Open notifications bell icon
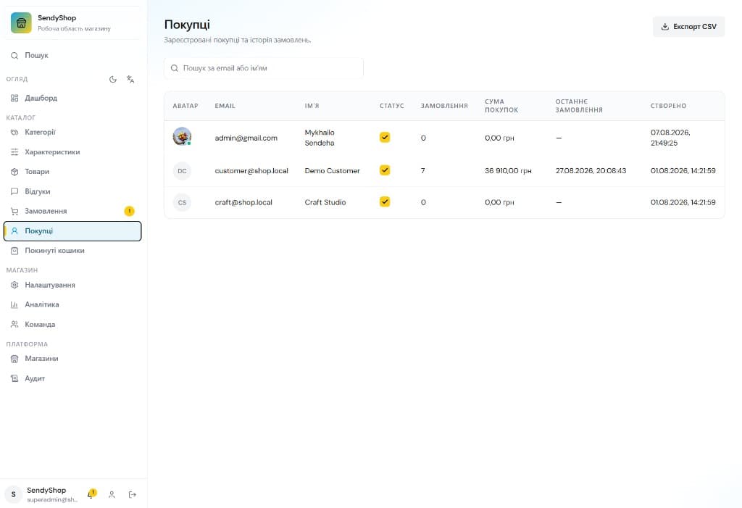 pyautogui.click(x=91, y=494)
